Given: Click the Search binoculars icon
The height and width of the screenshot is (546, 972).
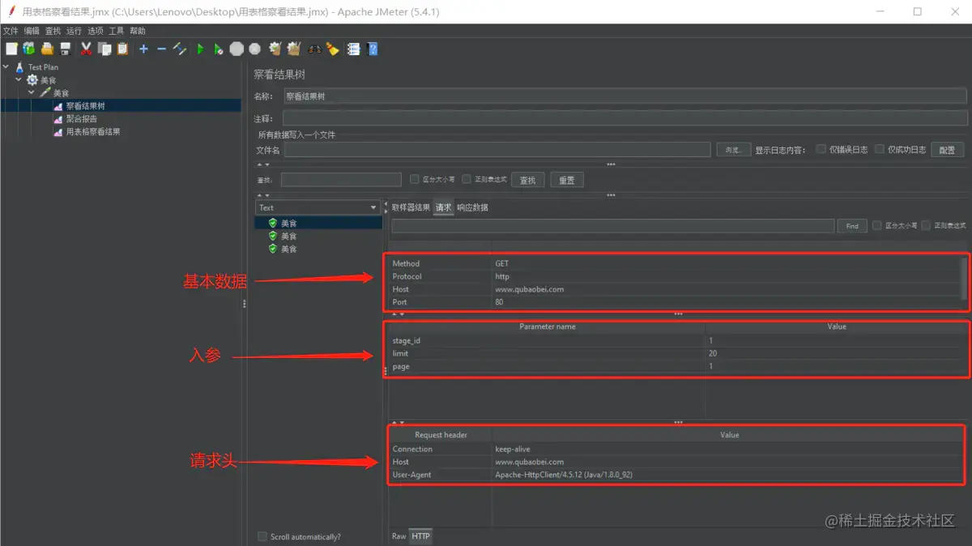Looking at the screenshot, I should [x=314, y=49].
